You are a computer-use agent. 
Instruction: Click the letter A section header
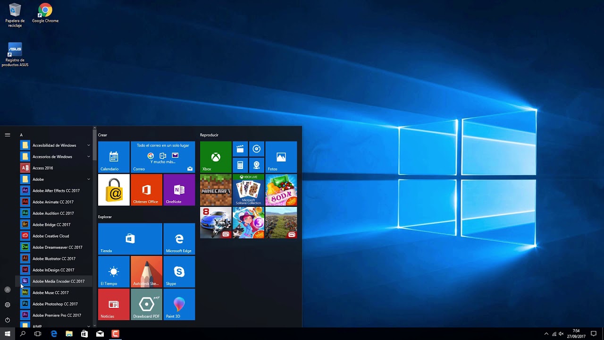point(21,135)
